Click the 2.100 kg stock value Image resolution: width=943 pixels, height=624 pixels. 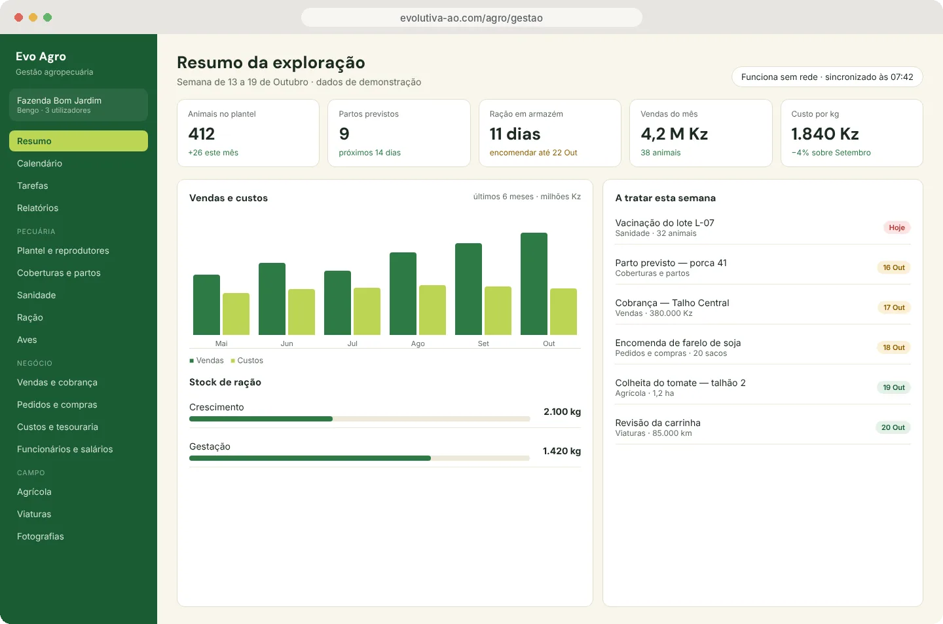562,412
